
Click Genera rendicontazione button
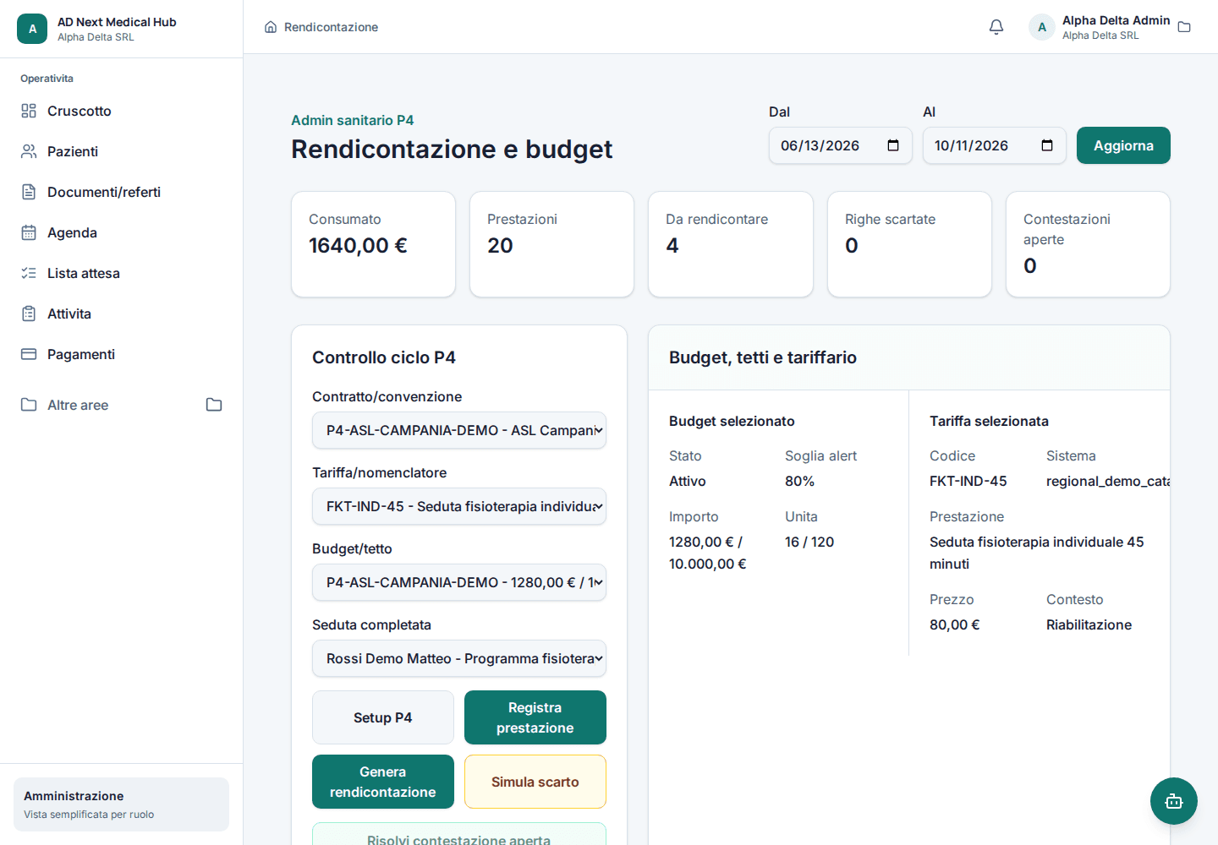pos(383,782)
